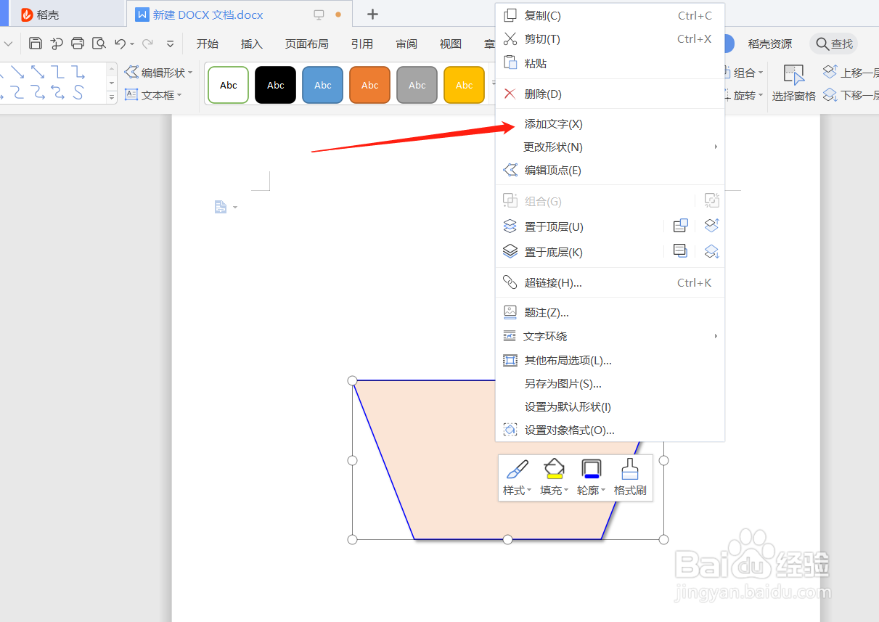Click the Save icon in quick access toolbar
The height and width of the screenshot is (622, 879).
coord(35,43)
